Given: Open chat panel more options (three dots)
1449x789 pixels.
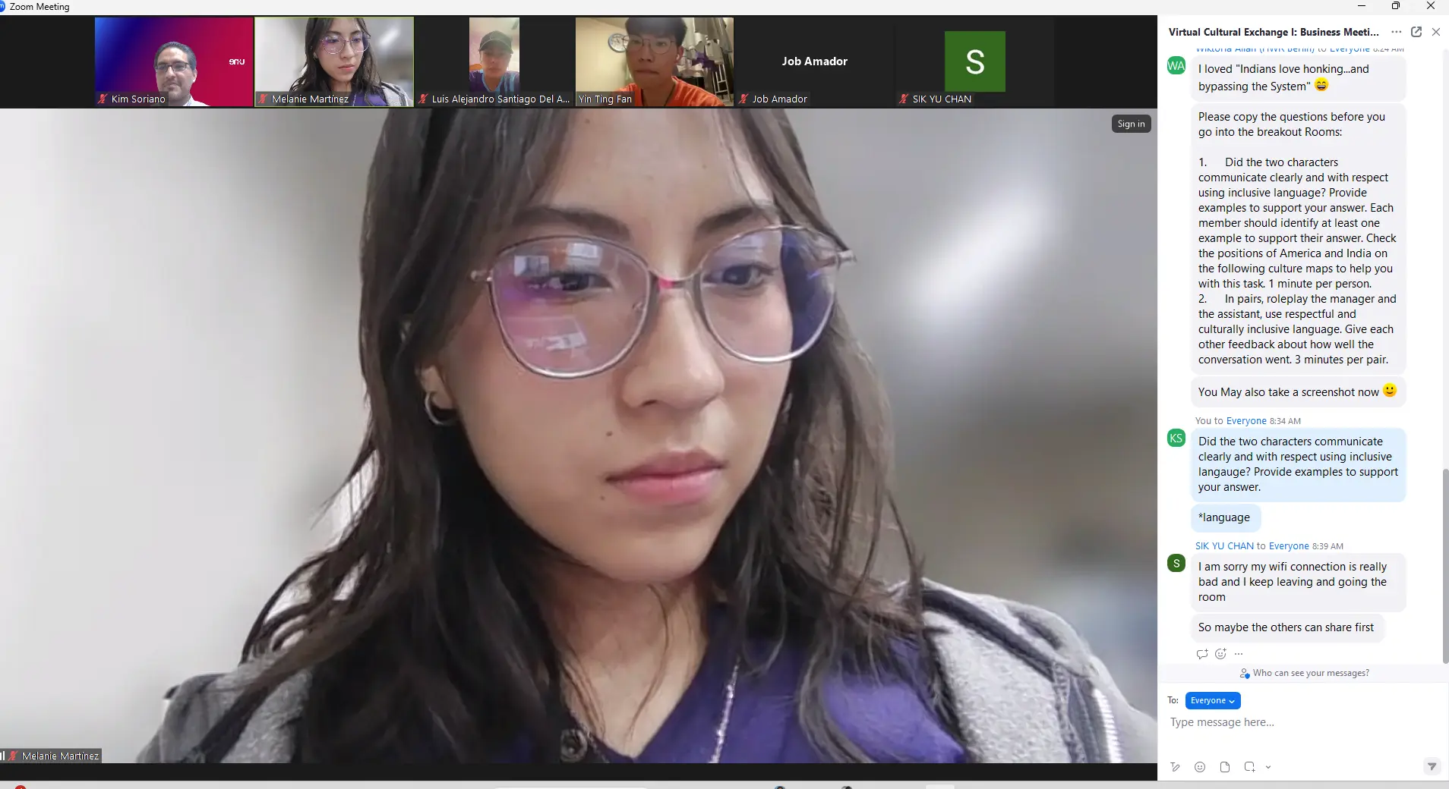Looking at the screenshot, I should point(1397,32).
